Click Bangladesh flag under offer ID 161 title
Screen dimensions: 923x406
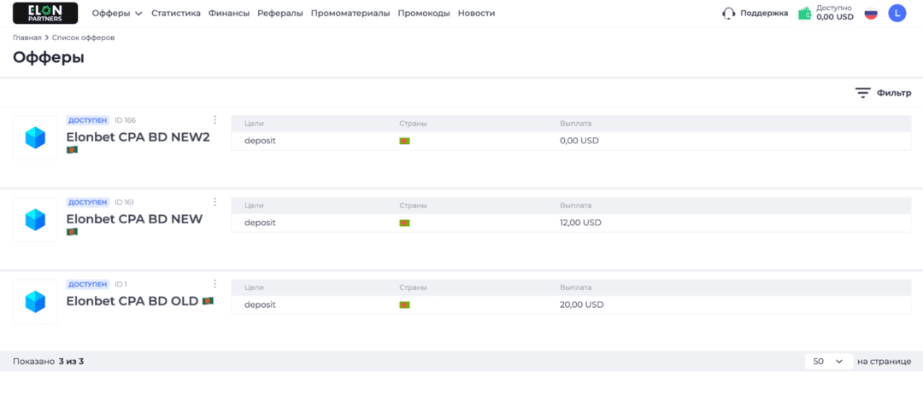[72, 231]
